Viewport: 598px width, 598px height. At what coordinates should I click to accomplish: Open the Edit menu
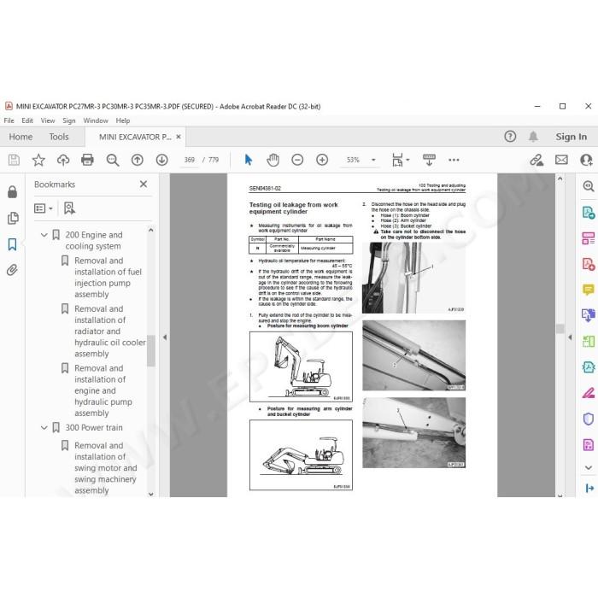click(x=27, y=120)
